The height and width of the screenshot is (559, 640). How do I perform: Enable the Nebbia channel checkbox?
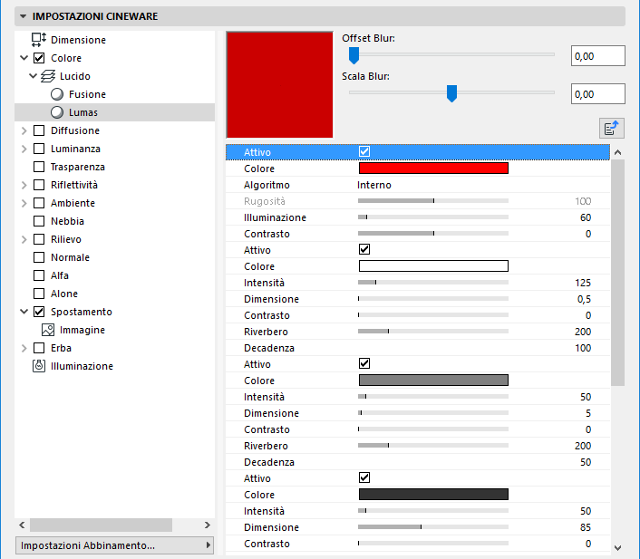(39, 221)
